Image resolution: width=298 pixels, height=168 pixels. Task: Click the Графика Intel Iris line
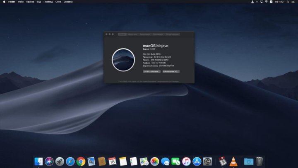tap(154, 63)
